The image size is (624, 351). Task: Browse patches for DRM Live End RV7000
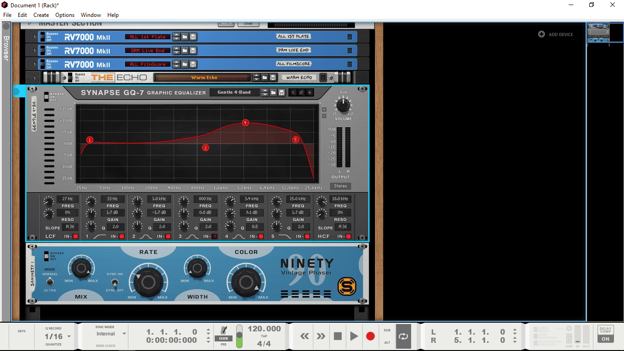(185, 51)
